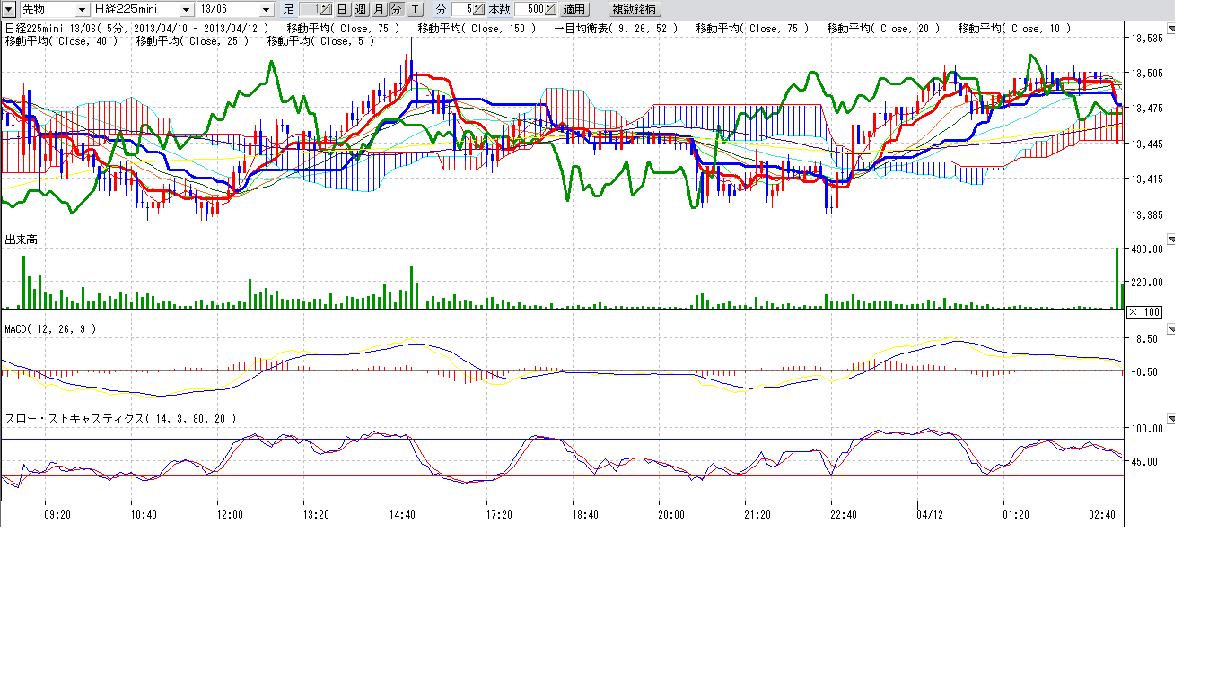Select the daily (日) timeframe button
Image resolution: width=1226 pixels, height=689 pixels.
(x=342, y=9)
